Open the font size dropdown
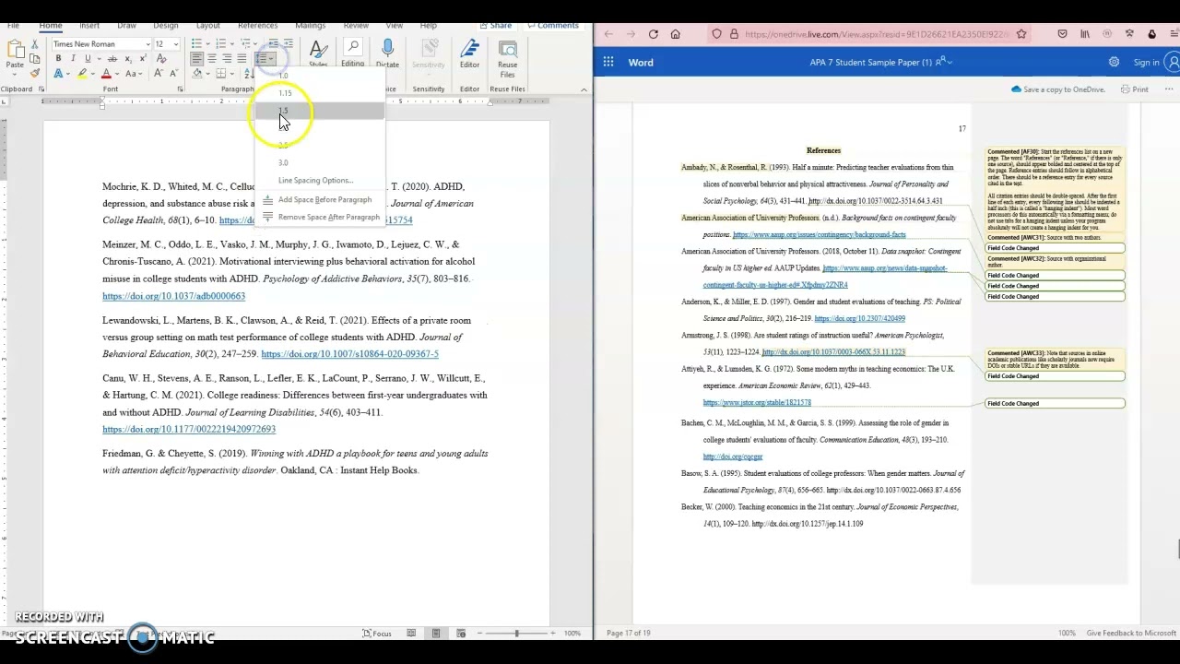Viewport: 1180px width, 664px height. (176, 44)
